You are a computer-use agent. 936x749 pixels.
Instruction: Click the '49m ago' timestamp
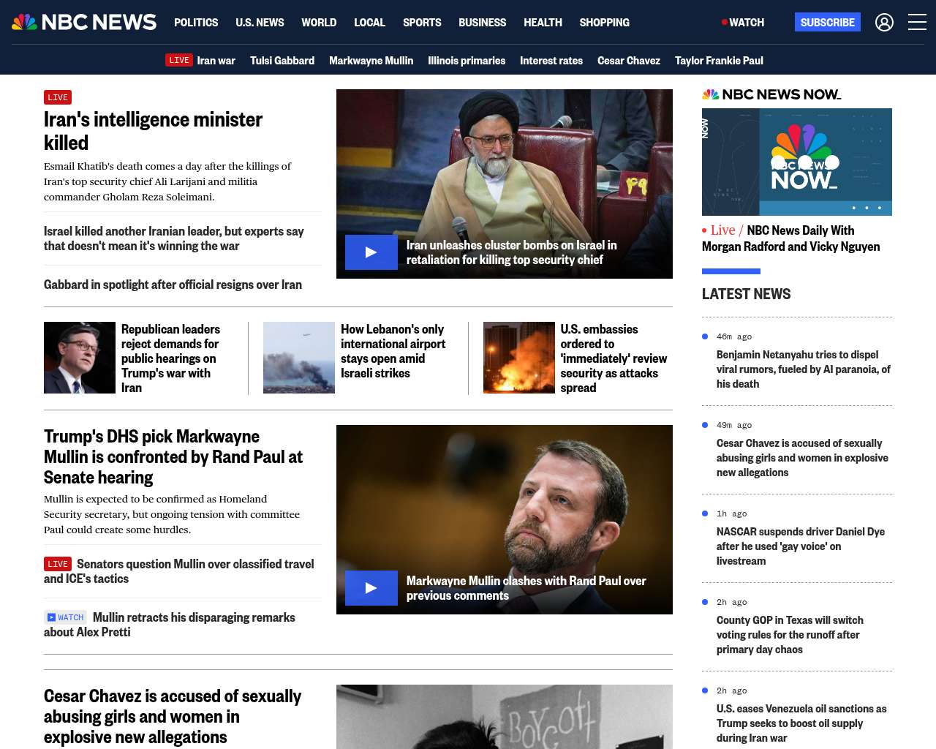[734, 425]
